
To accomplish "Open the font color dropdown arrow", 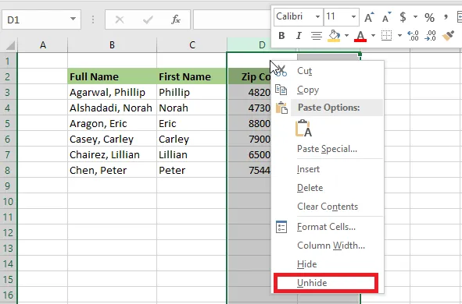I will (373, 36).
